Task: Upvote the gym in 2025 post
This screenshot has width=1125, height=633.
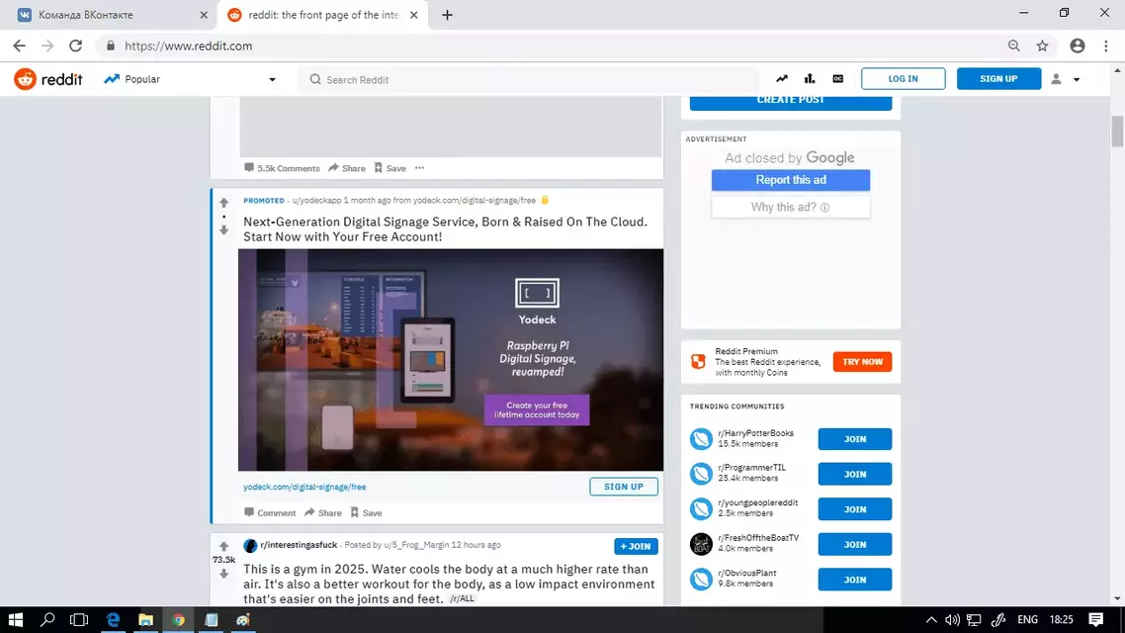Action: coord(223,546)
